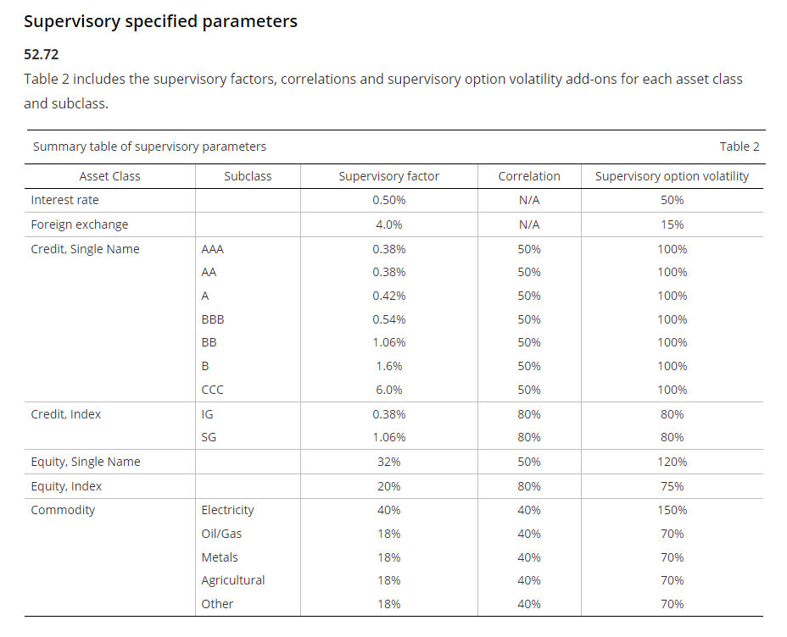Click the 'CCC' subclass cell
Screen dimensions: 787x637
[212, 390]
